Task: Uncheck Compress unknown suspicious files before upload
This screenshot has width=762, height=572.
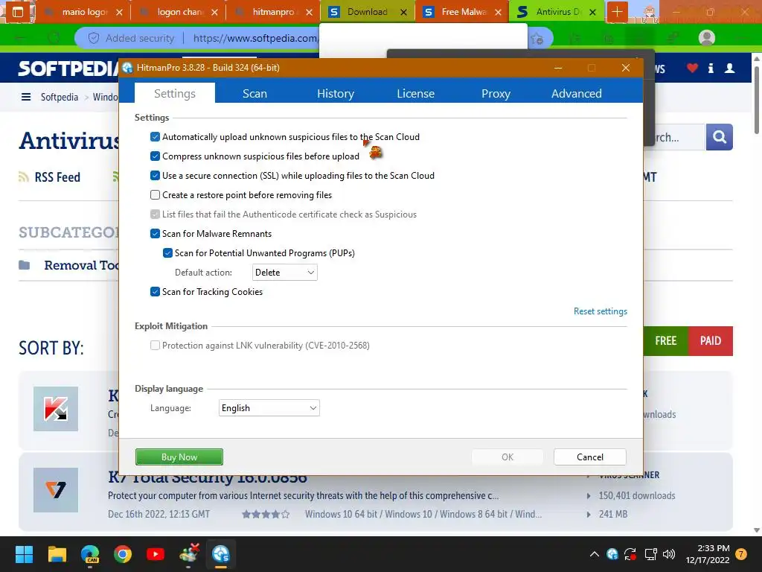Action: 155,156
